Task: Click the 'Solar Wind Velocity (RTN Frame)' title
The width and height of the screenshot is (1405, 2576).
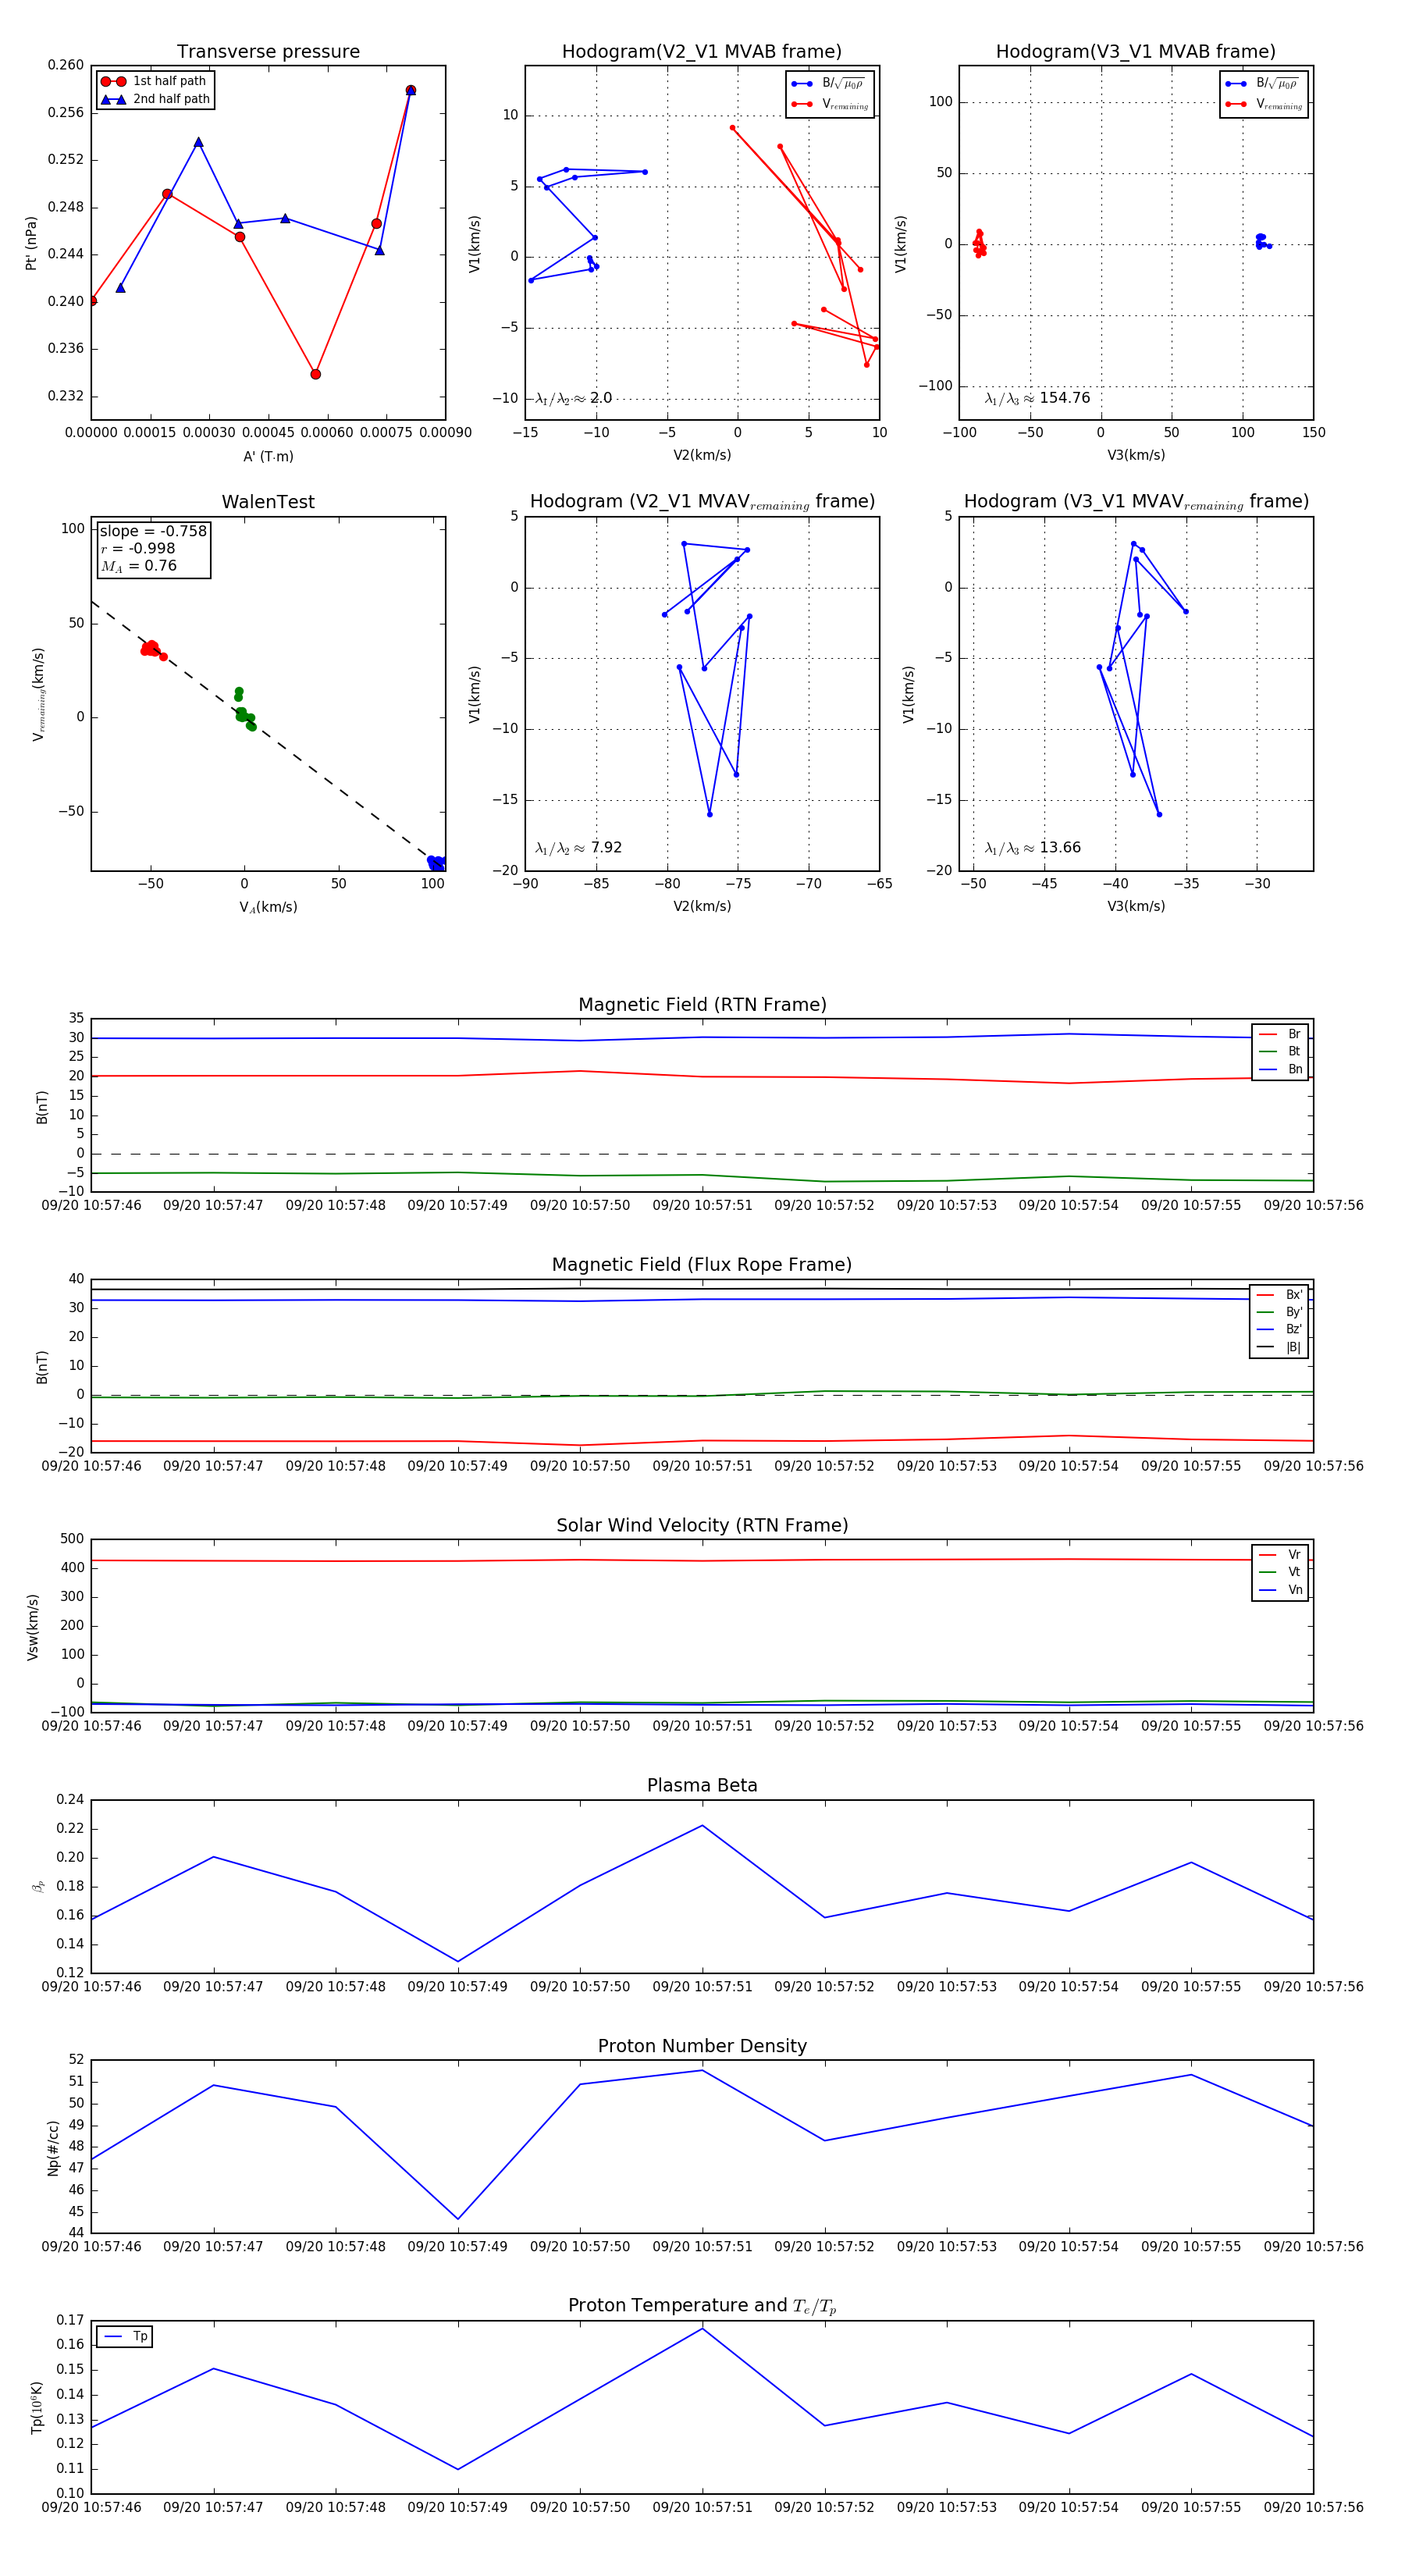Action: (x=702, y=1525)
